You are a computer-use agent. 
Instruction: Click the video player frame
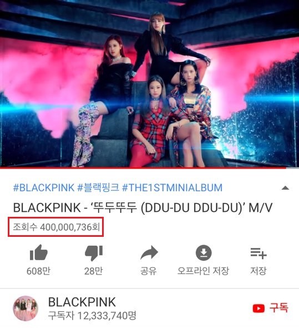[x=150, y=83]
